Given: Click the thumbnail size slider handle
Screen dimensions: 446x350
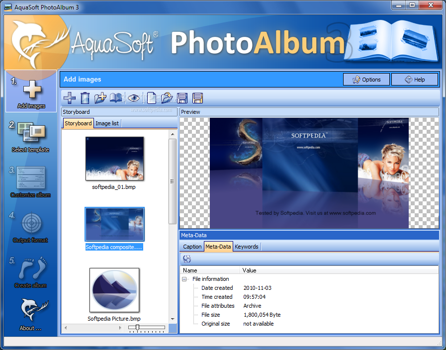Looking at the screenshot, I should [137, 328].
